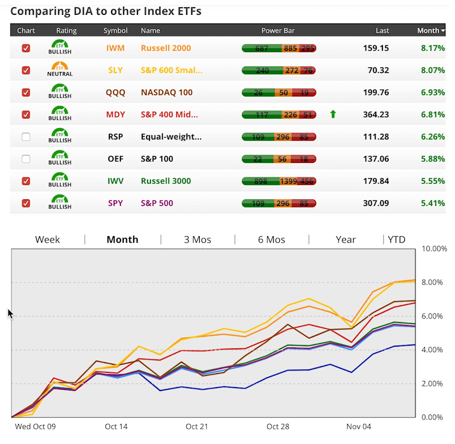The image size is (455, 444).
Task: Switch chart to YTD timeframe
Action: tap(396, 239)
